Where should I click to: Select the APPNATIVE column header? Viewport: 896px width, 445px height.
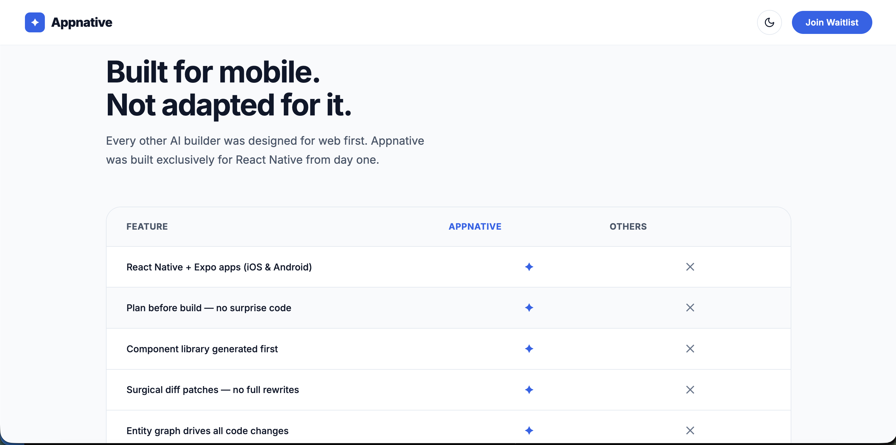pyautogui.click(x=475, y=226)
